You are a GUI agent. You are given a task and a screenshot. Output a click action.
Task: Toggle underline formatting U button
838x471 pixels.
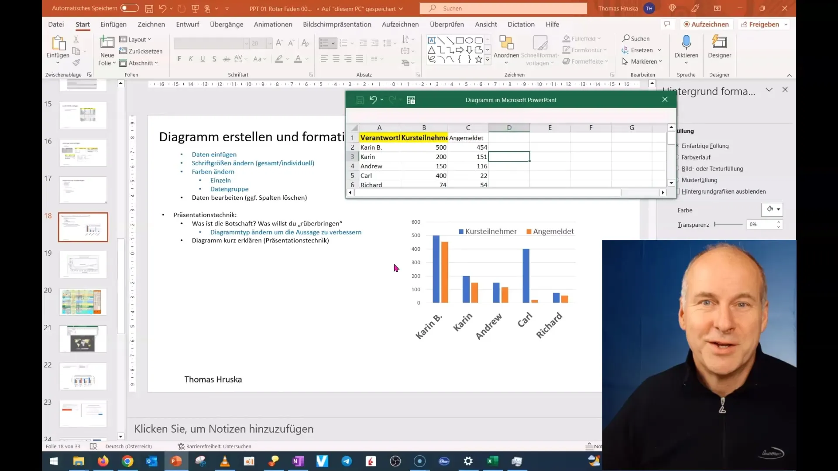(203, 59)
